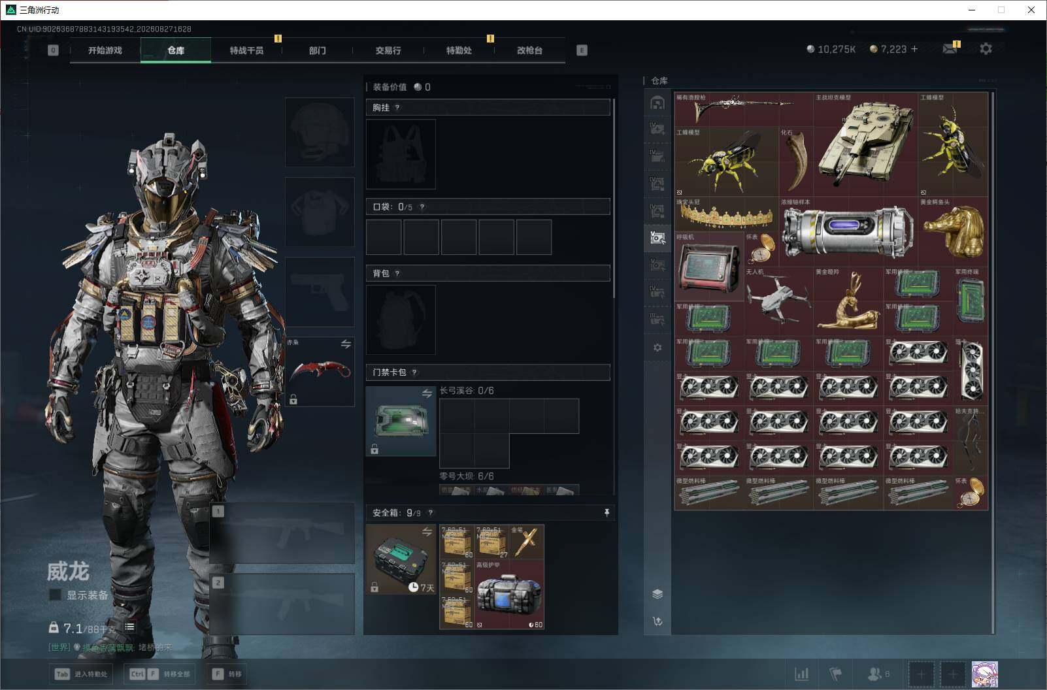Click the stack layers icon in warehouse sidebar
1047x690 pixels.
(x=657, y=593)
